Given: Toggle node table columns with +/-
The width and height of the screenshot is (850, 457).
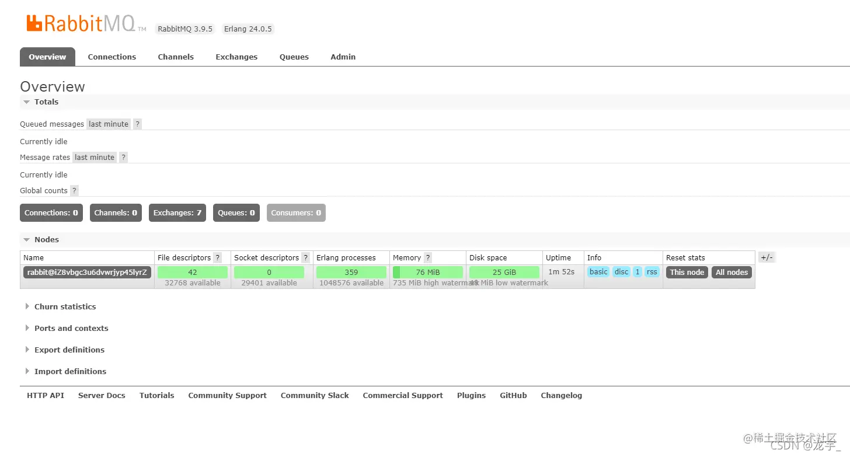Looking at the screenshot, I should tap(767, 257).
